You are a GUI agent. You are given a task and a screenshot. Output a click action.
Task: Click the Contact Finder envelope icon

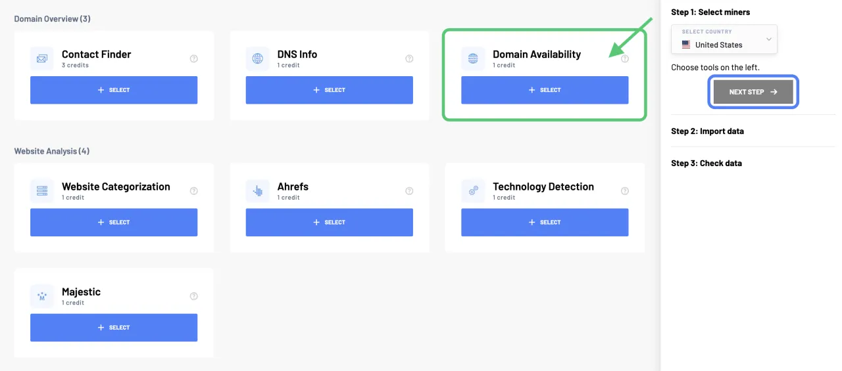pos(42,59)
